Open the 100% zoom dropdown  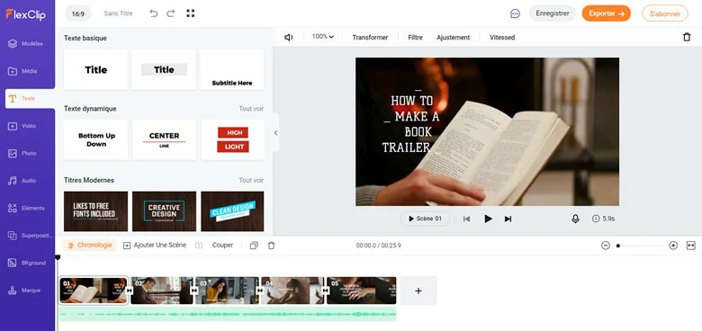pos(323,37)
